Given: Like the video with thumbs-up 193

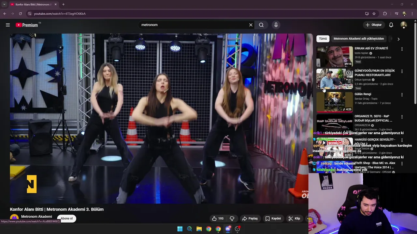Looking at the screenshot, I should point(218,218).
